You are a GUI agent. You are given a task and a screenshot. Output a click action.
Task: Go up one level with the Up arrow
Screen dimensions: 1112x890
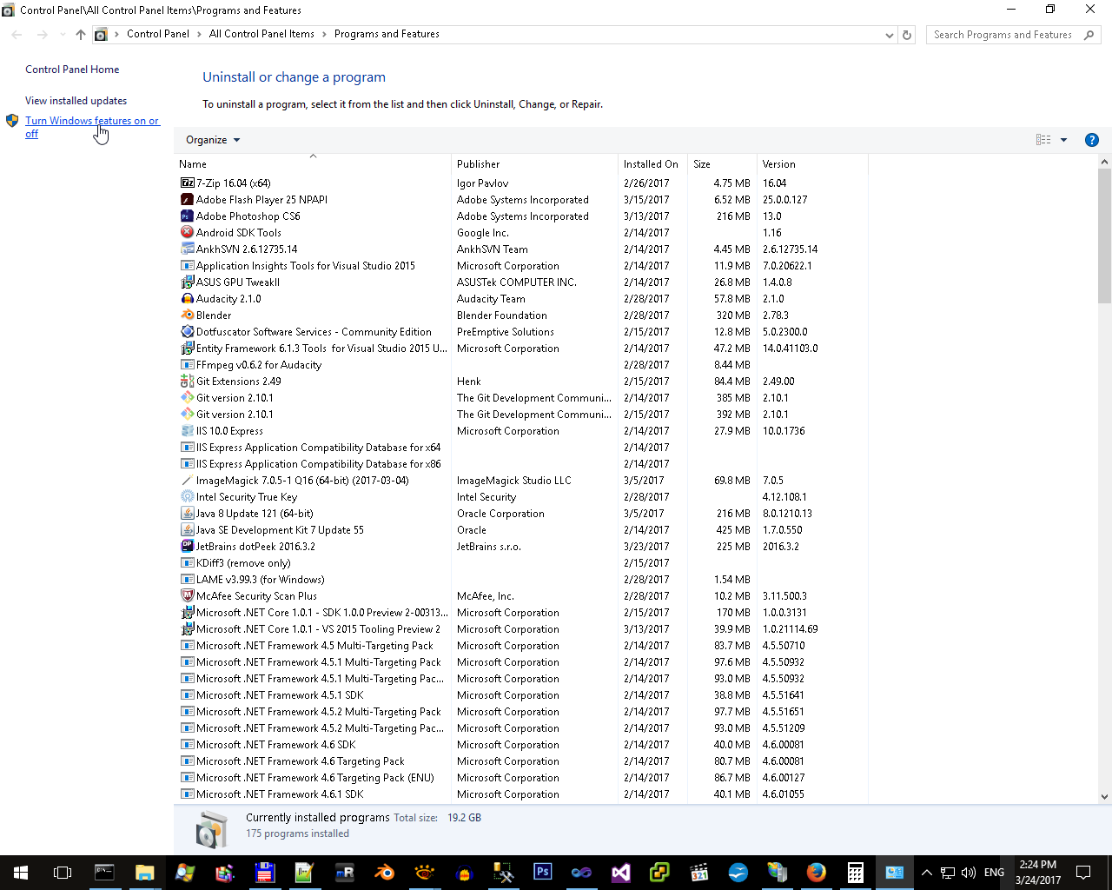pos(81,35)
